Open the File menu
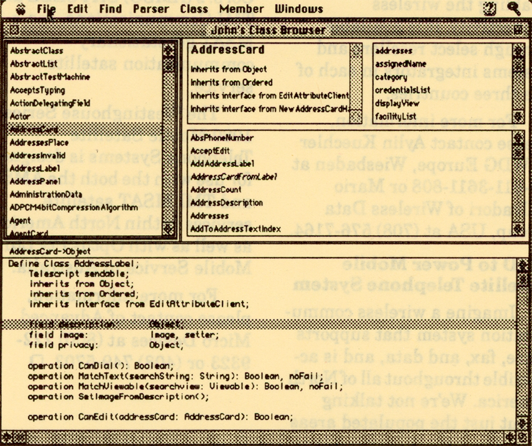The image size is (532, 446). (x=46, y=9)
